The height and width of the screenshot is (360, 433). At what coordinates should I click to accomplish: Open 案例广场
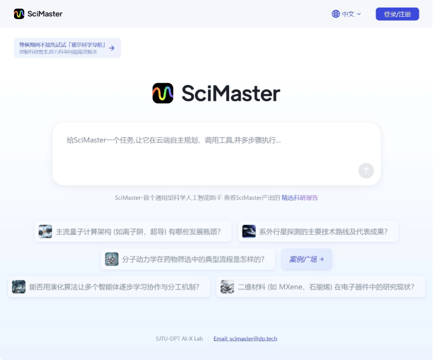[306, 259]
